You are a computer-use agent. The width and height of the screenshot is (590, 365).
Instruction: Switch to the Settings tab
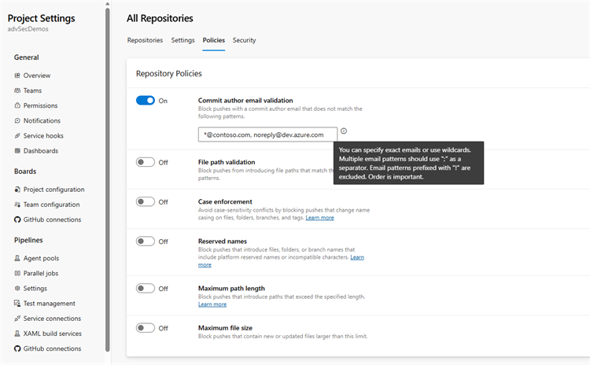click(183, 40)
